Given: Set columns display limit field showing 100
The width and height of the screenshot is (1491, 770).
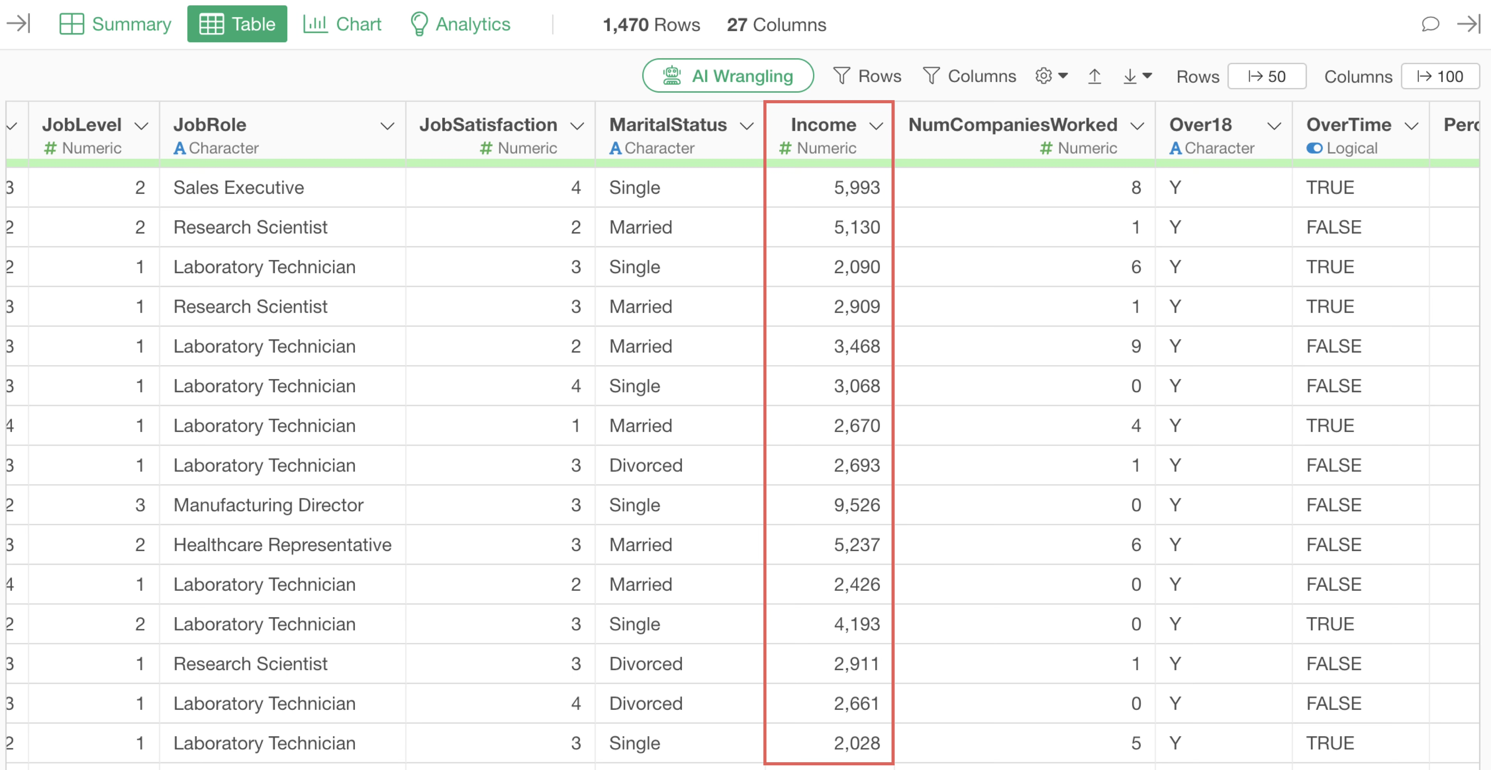Looking at the screenshot, I should tap(1440, 76).
